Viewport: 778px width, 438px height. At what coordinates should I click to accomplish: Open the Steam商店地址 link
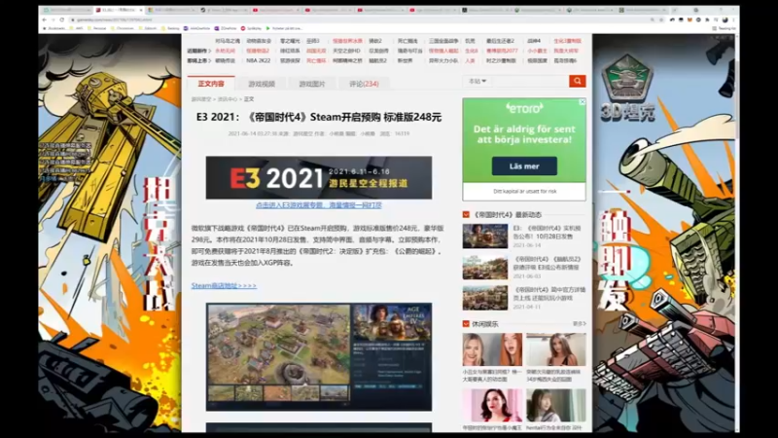224,285
